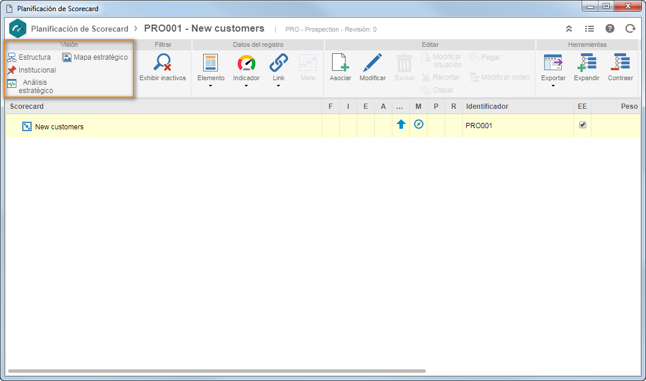Open Análisis estratégico view
Image resolution: width=646 pixels, height=381 pixels.
click(30, 87)
